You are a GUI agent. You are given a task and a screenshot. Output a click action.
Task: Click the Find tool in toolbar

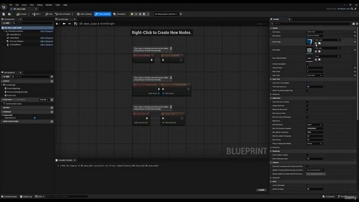click(49, 14)
